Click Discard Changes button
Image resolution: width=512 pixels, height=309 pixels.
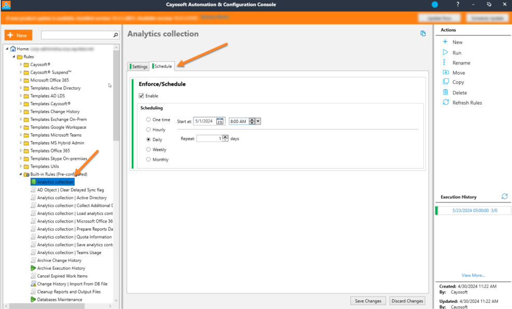click(407, 301)
